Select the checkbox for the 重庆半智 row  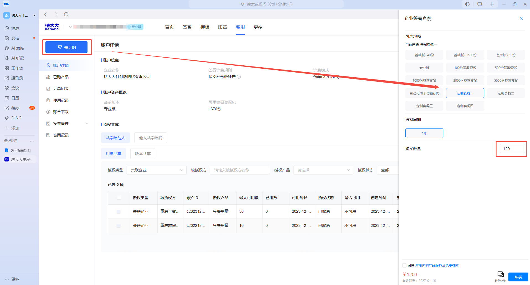[119, 212]
